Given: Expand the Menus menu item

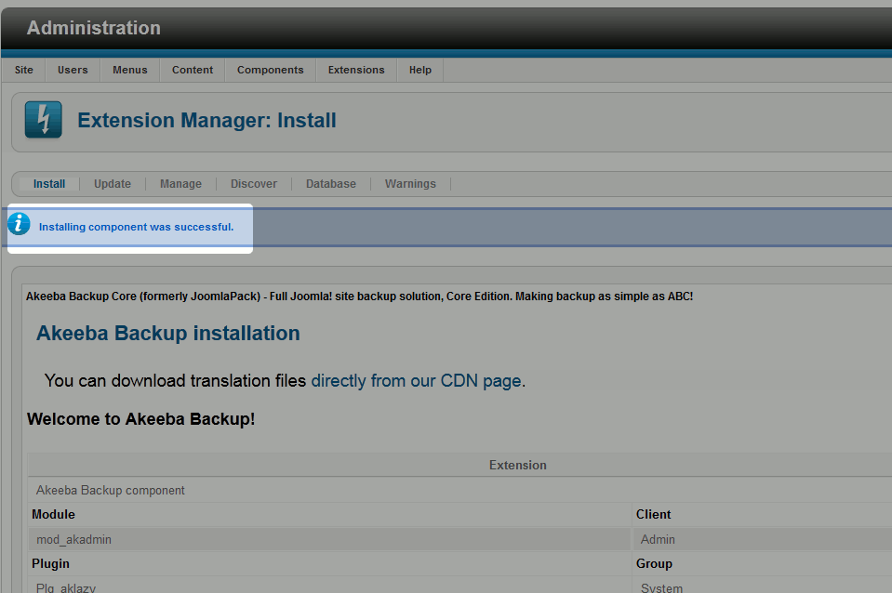Looking at the screenshot, I should (x=130, y=70).
